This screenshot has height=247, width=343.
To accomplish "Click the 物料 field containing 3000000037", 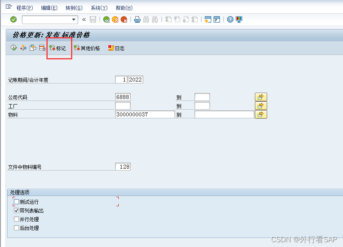I will coord(145,114).
